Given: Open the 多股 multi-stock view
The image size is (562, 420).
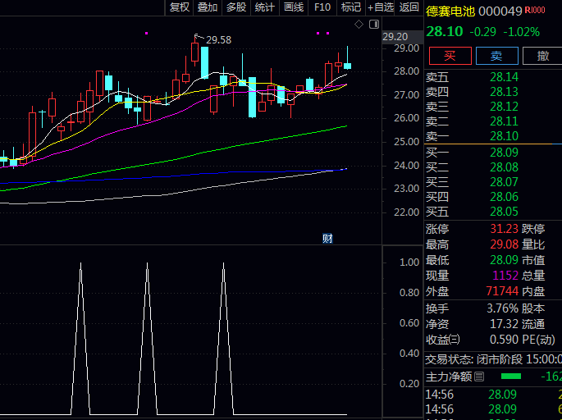Looking at the screenshot, I should (235, 7).
